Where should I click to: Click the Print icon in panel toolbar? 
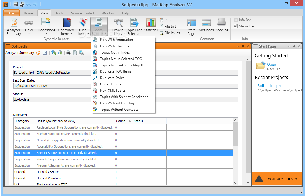(68, 53)
